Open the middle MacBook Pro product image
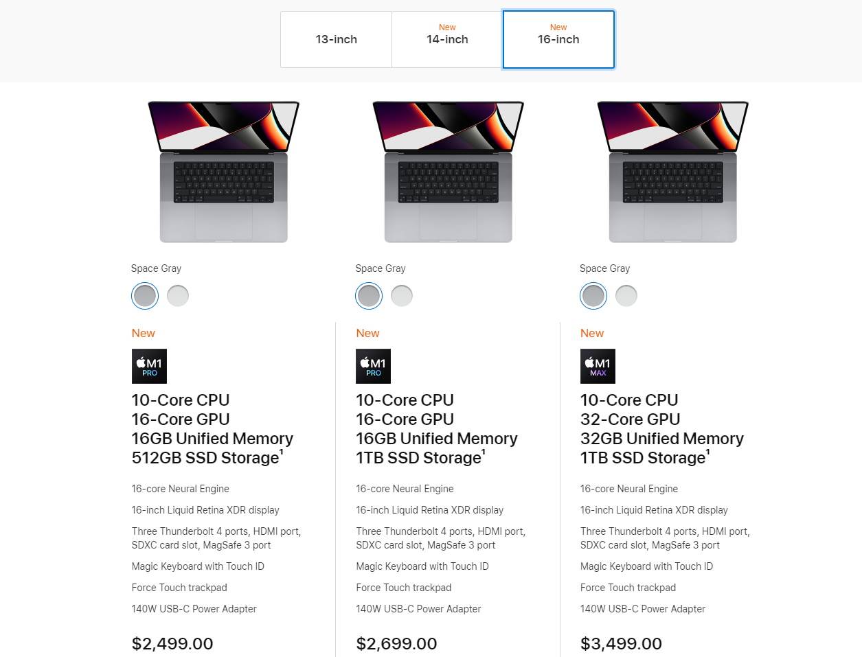862x657 pixels. (448, 172)
